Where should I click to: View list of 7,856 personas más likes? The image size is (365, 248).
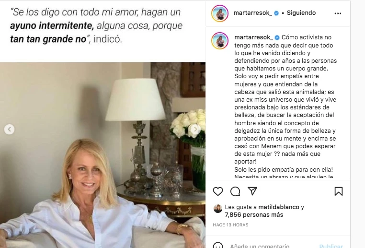(x=254, y=215)
